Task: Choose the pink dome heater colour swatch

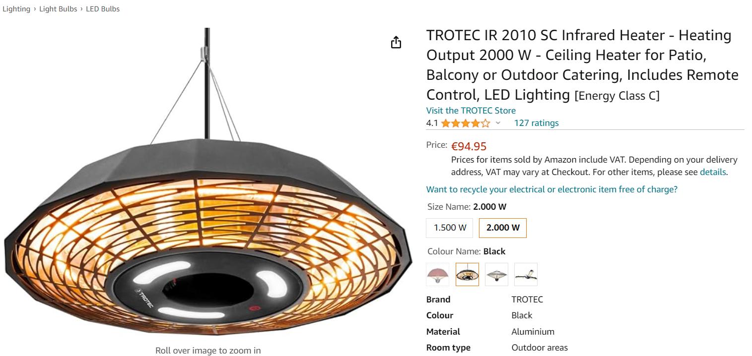Action: click(437, 274)
